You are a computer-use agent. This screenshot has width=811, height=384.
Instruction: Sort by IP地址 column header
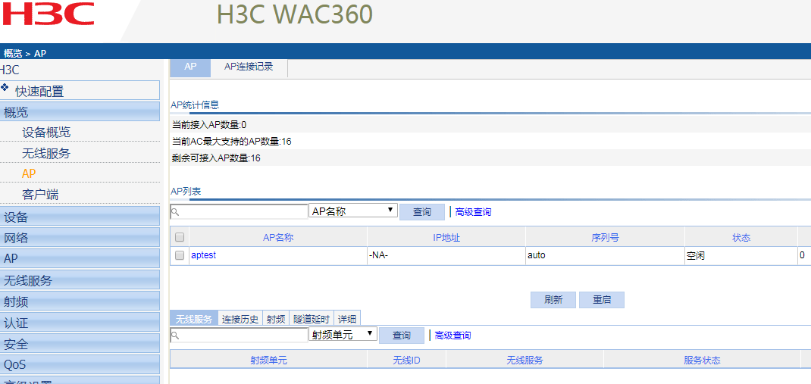(446, 238)
